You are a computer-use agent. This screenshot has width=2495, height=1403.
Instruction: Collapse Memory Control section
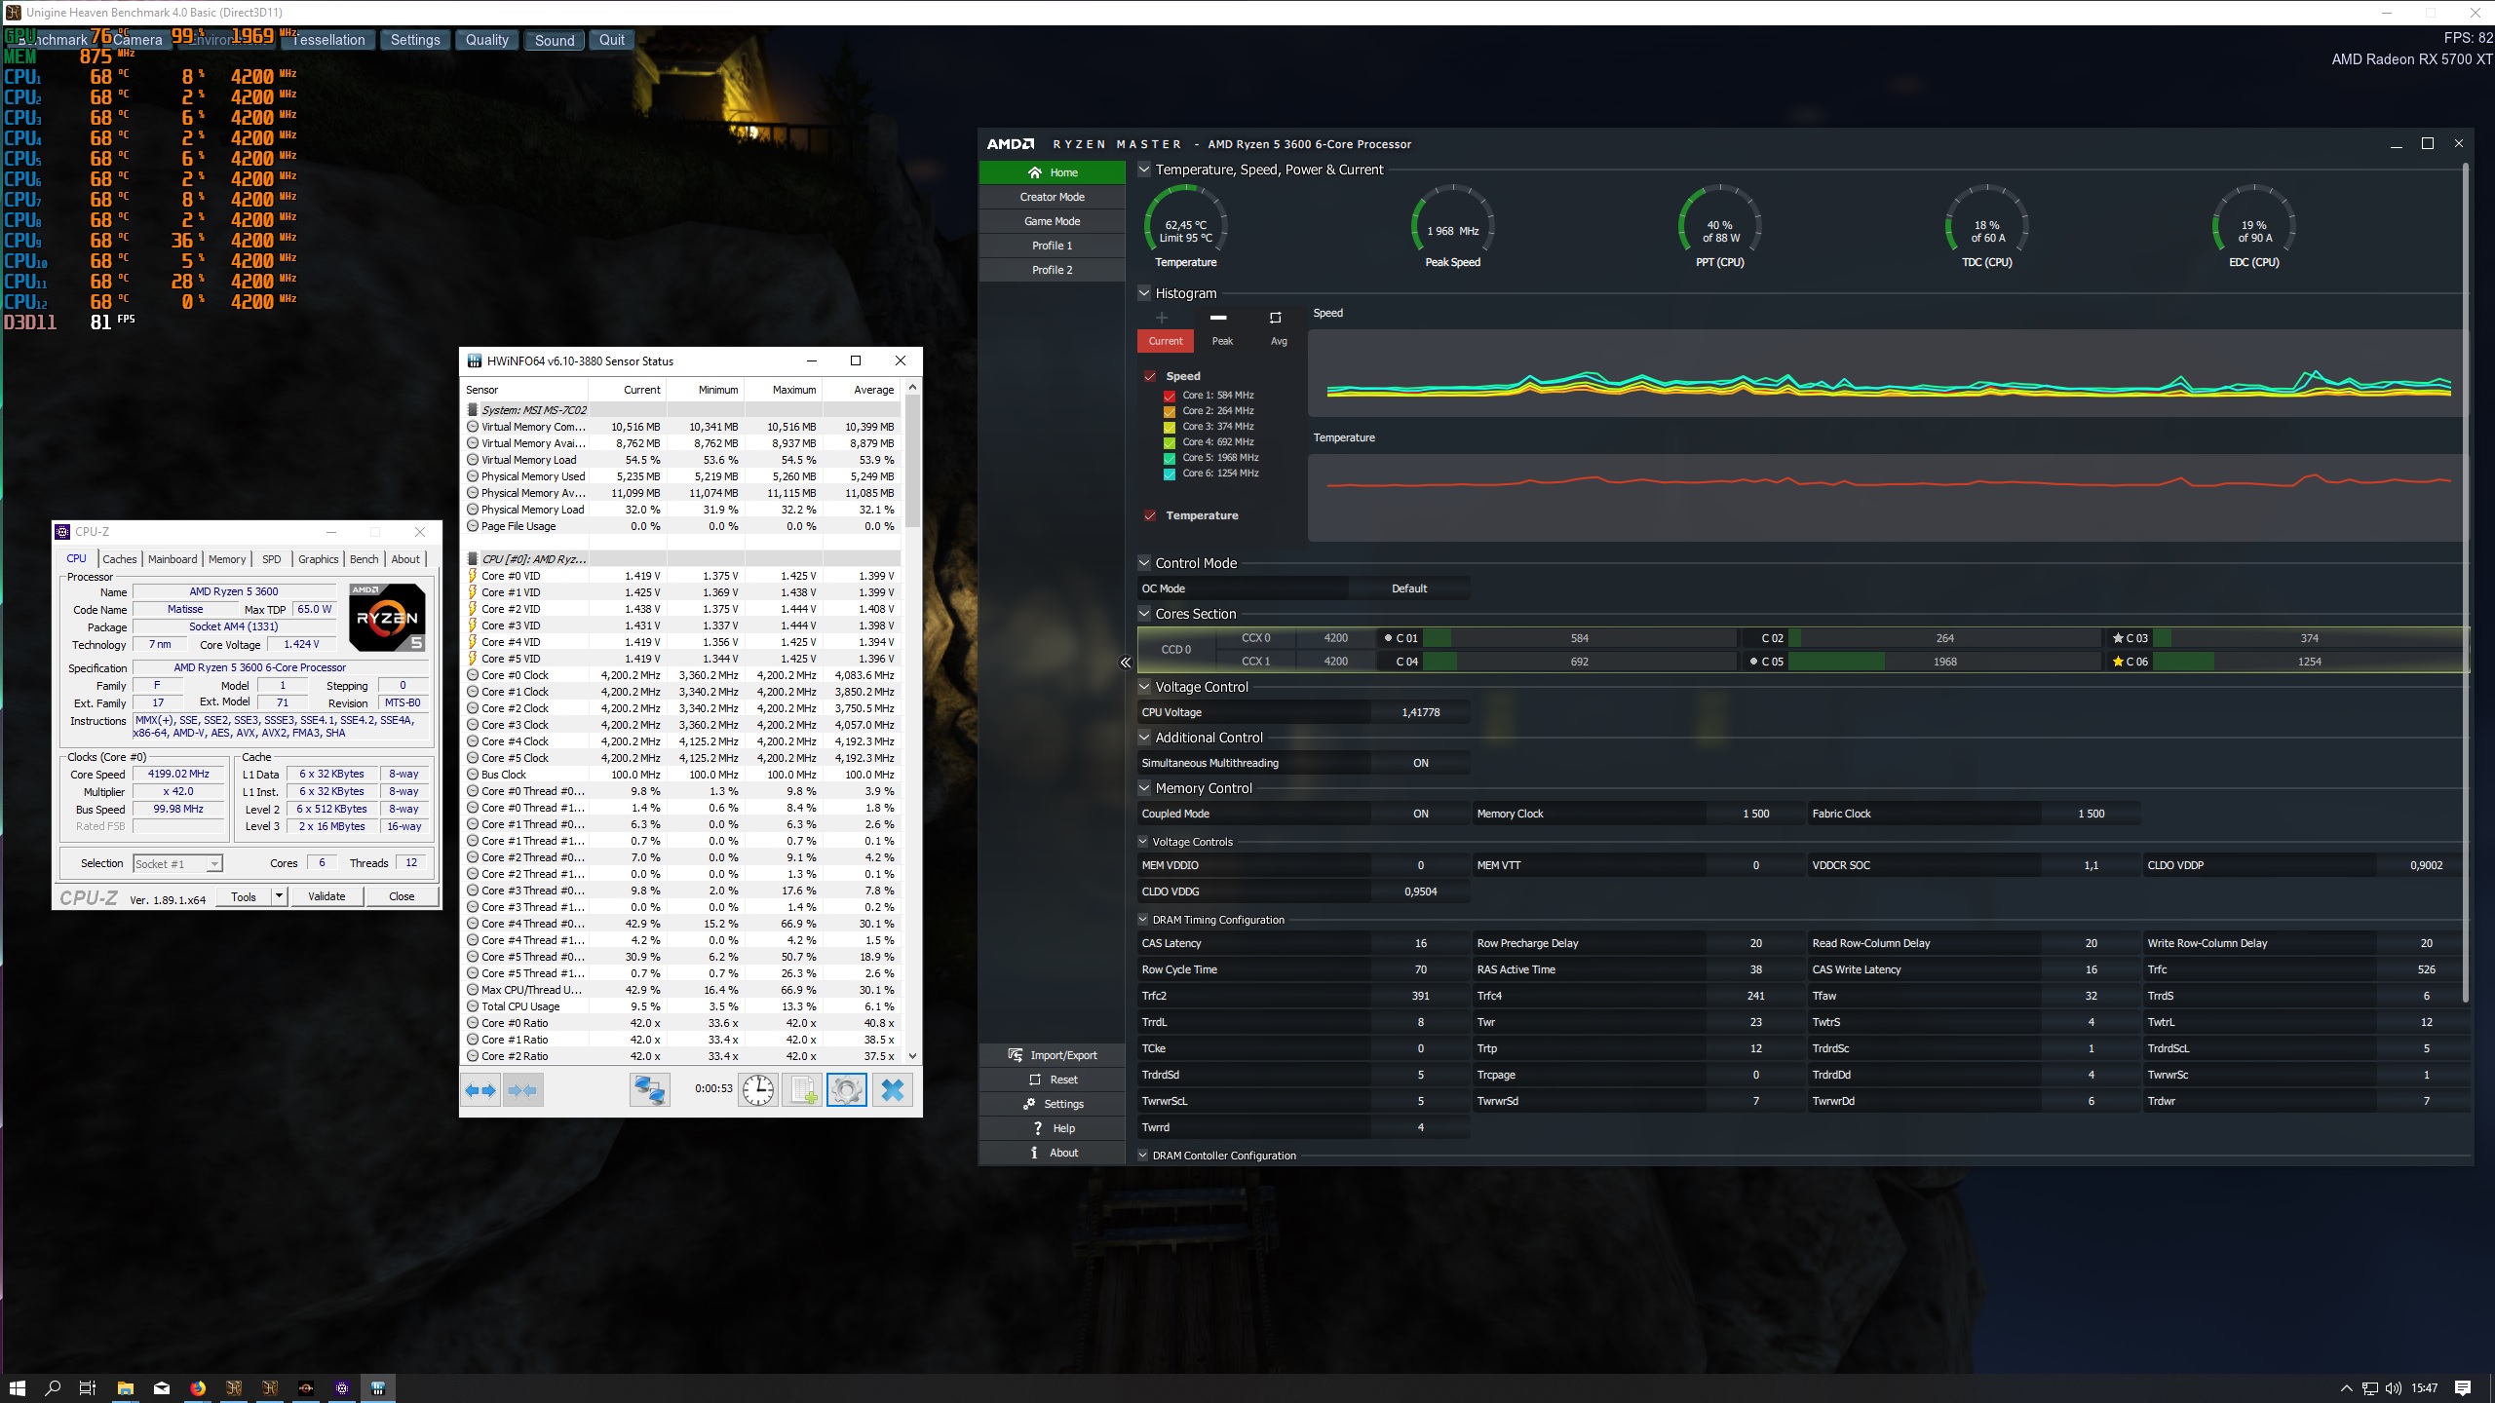1144,787
